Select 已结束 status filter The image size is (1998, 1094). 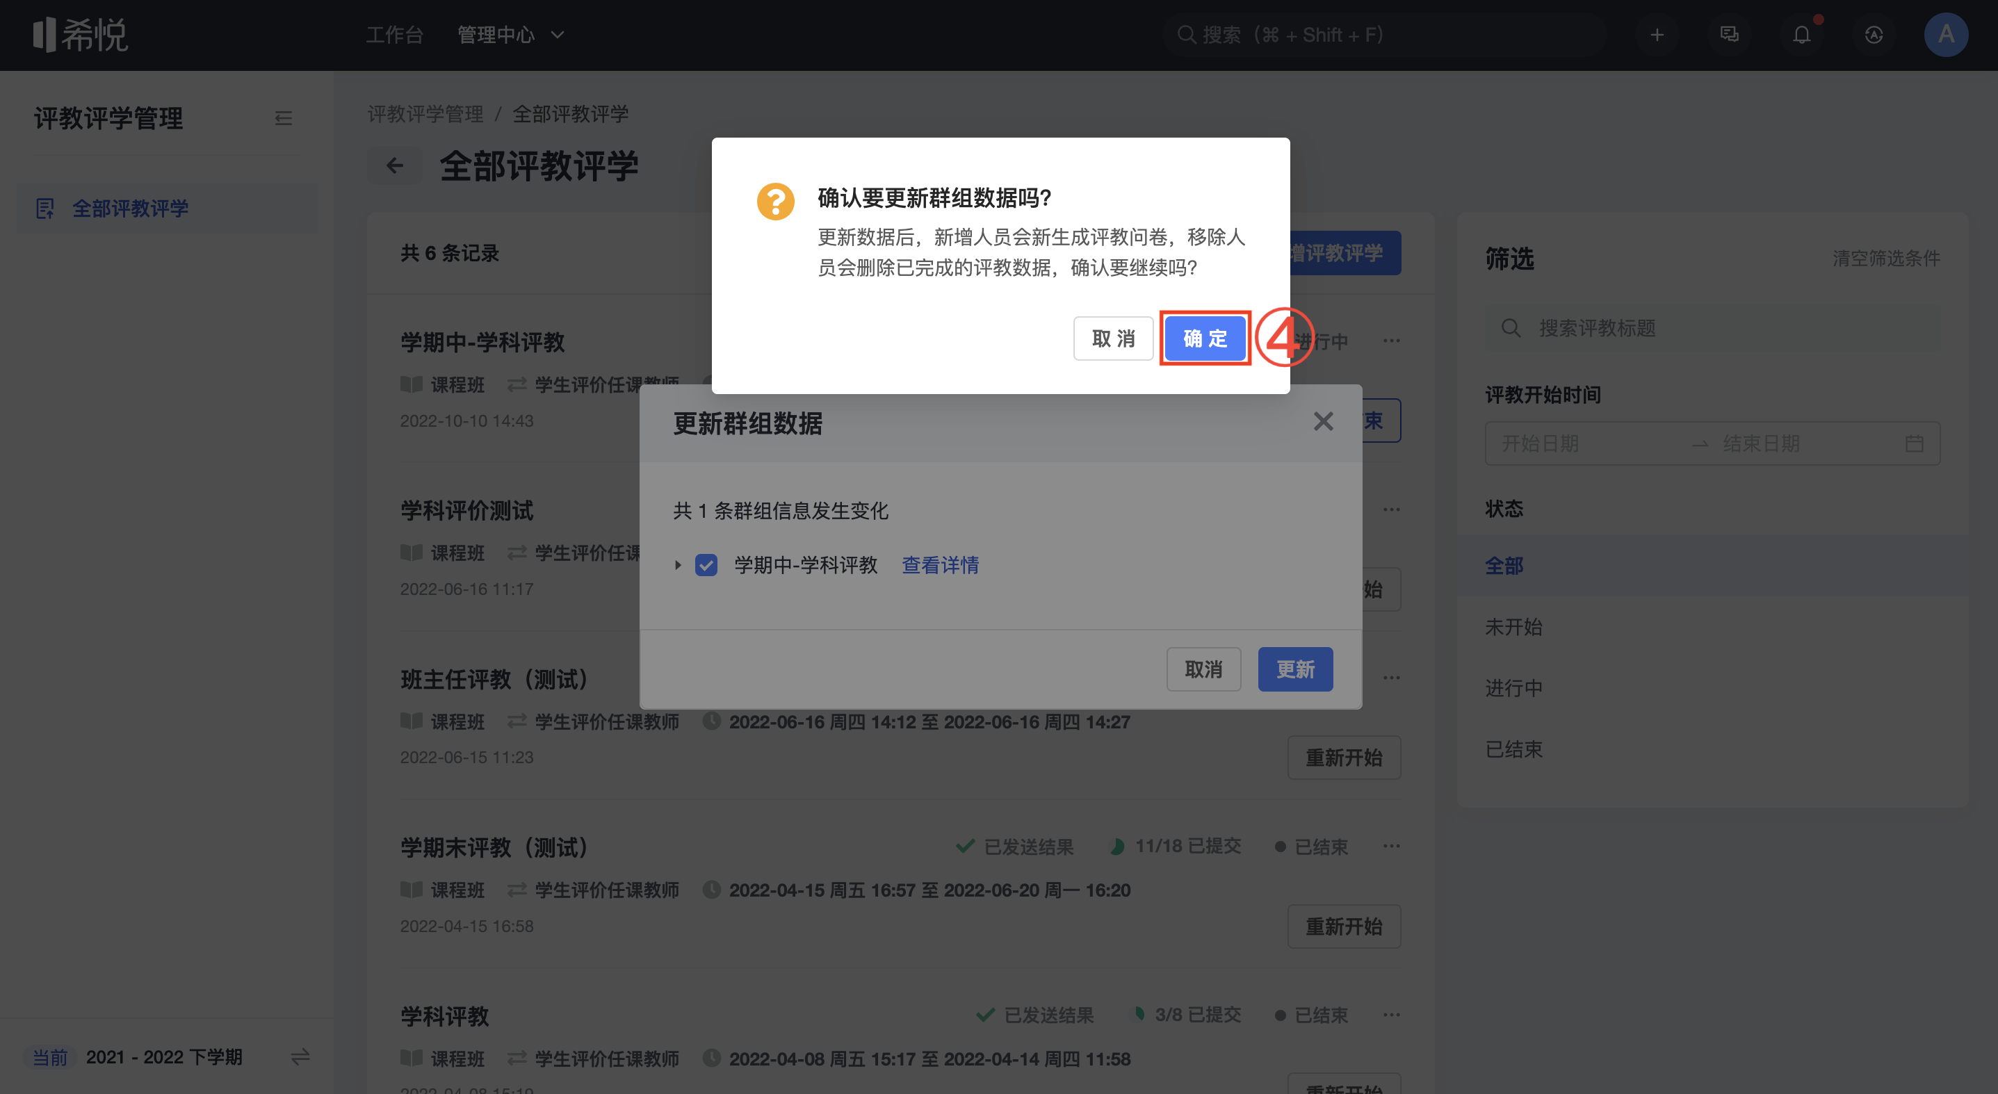(x=1712, y=750)
